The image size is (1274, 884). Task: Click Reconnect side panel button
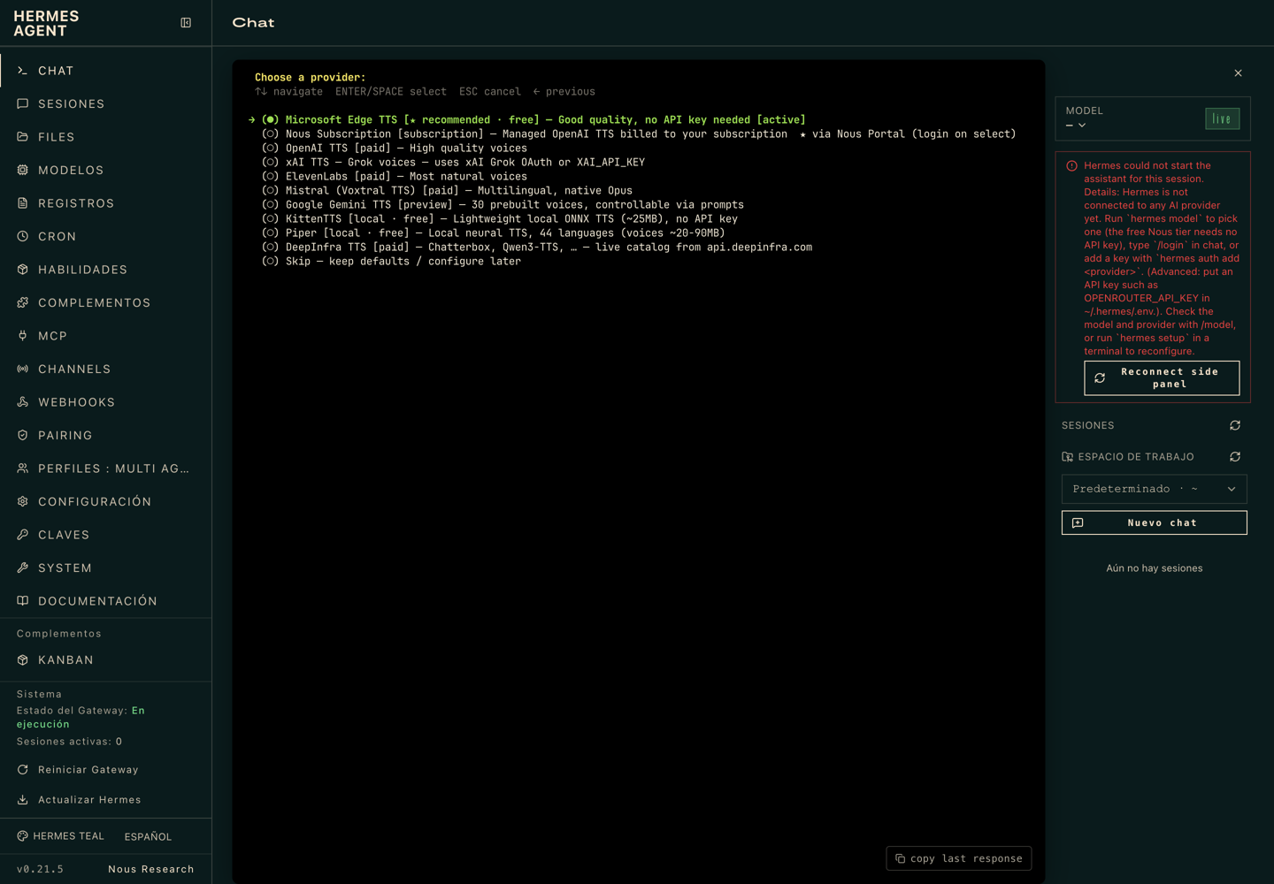pos(1162,378)
